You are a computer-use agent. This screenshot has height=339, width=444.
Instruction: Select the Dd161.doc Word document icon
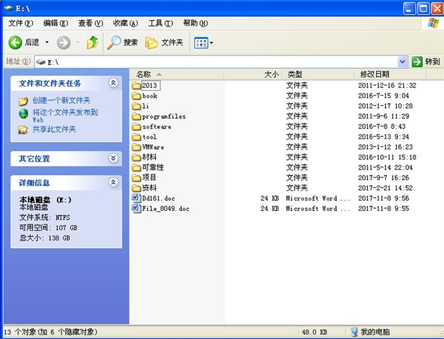(137, 198)
